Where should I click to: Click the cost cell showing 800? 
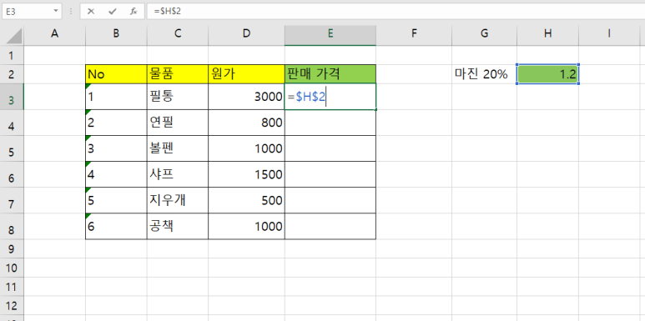coord(246,123)
